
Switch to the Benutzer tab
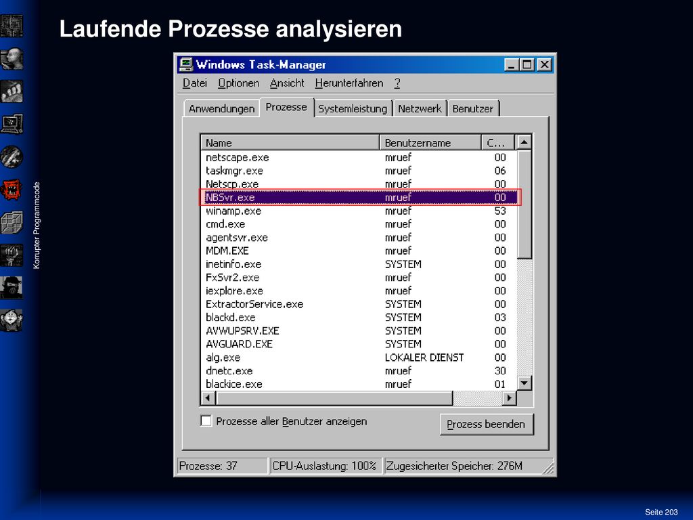[x=473, y=109]
